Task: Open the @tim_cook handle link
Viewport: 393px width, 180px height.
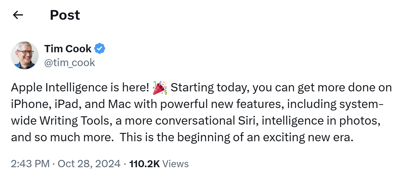Action: click(x=69, y=62)
